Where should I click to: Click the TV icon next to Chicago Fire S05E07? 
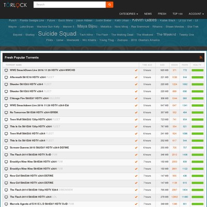6,98
